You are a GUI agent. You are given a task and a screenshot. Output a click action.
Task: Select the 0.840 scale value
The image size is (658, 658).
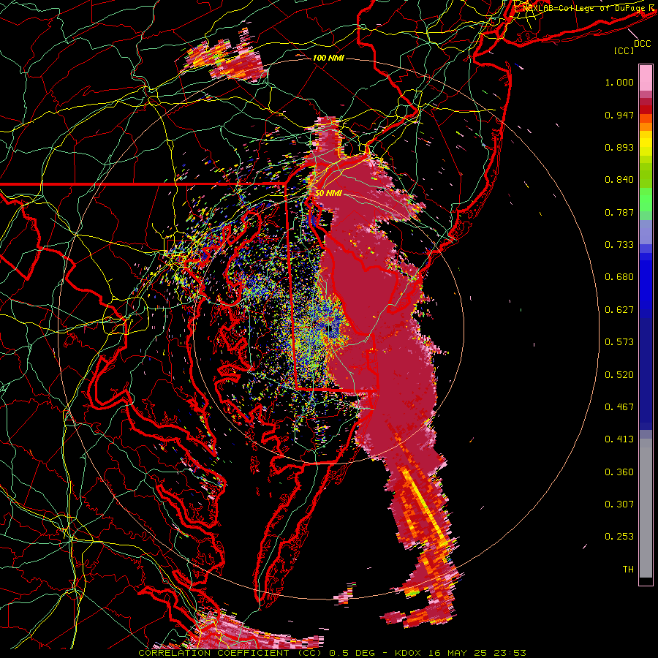[619, 180]
